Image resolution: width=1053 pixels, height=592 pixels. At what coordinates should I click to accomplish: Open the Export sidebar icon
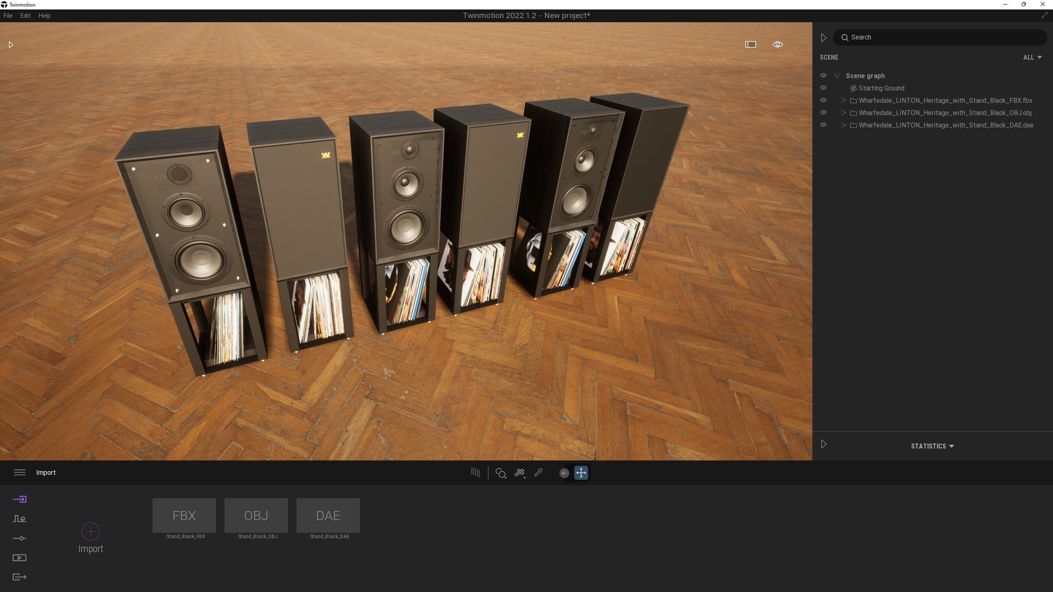pyautogui.click(x=19, y=577)
